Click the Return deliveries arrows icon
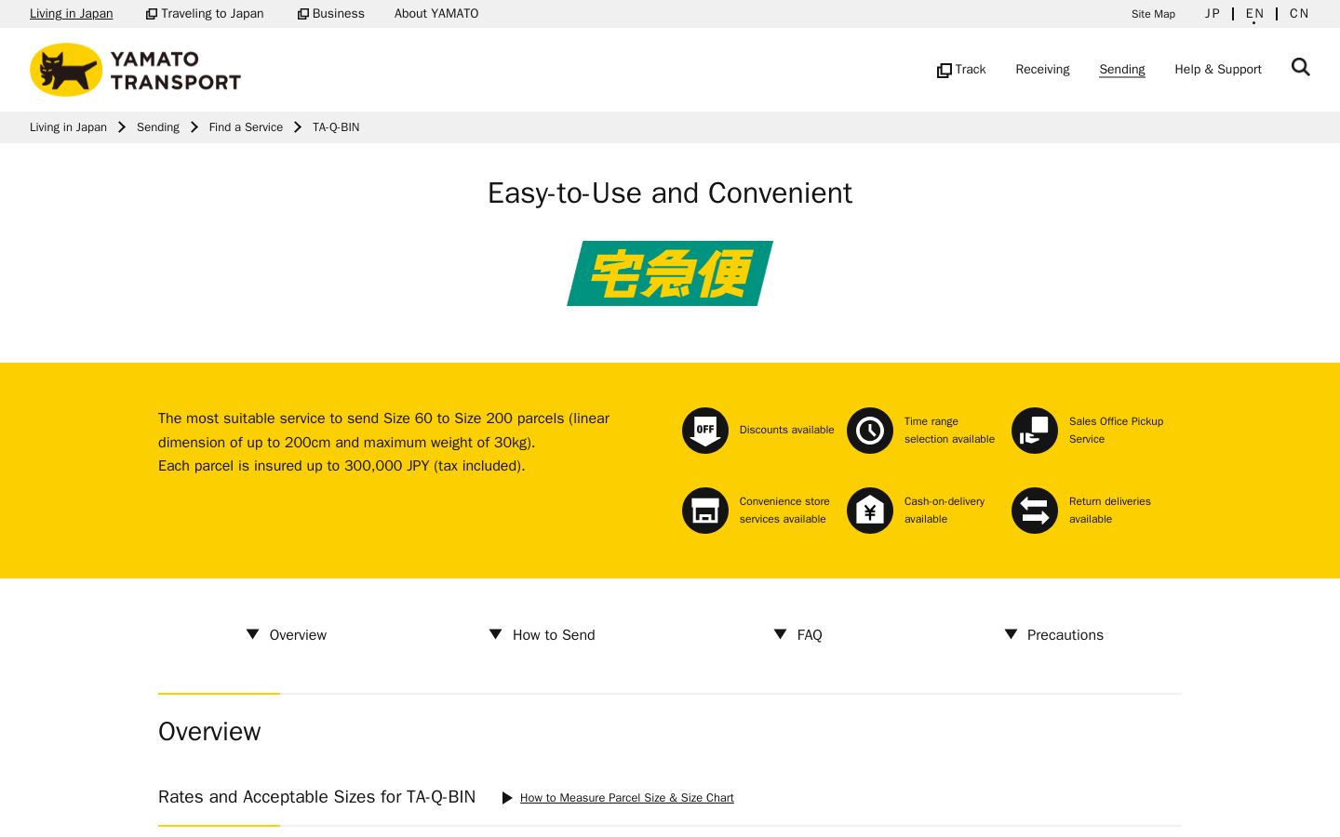The image size is (1340, 837). [x=1035, y=511]
